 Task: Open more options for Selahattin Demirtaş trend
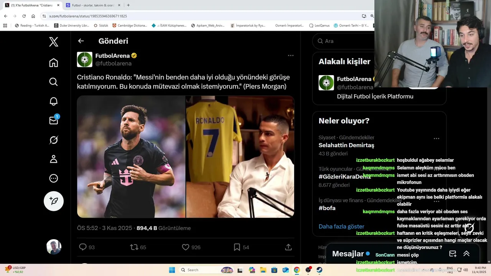[437, 139]
